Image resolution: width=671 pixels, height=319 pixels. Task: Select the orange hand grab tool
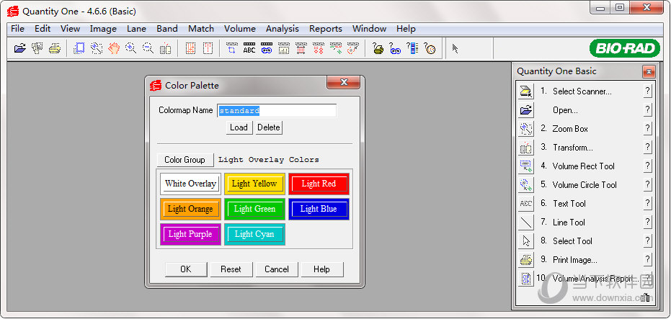tap(113, 48)
